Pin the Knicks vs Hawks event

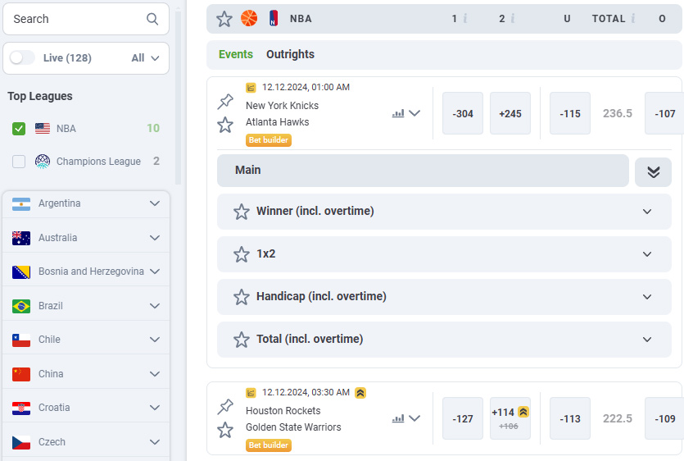click(225, 102)
